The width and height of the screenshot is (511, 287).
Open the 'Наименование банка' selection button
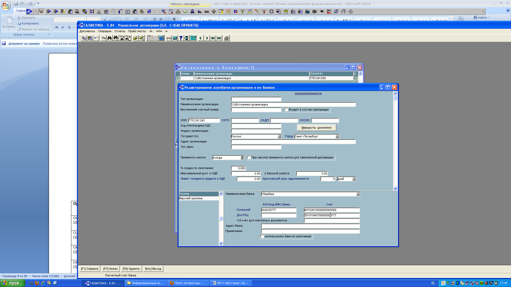coord(358,194)
